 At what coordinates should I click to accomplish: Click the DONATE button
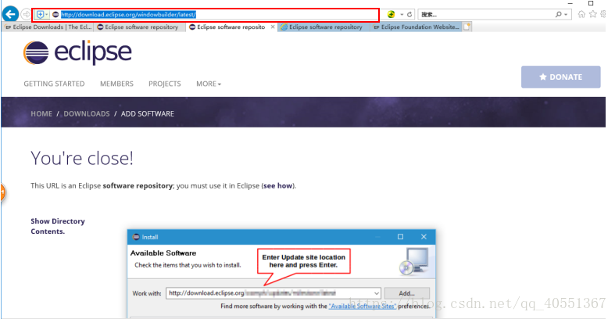click(560, 77)
